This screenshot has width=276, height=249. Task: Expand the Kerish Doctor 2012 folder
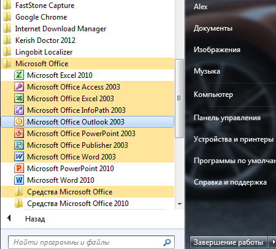click(x=87, y=40)
